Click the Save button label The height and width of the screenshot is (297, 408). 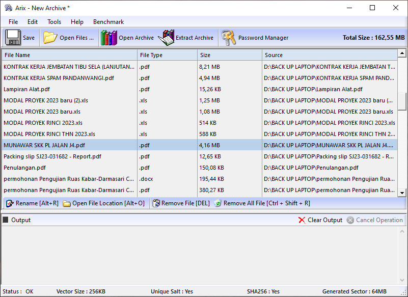(x=29, y=38)
